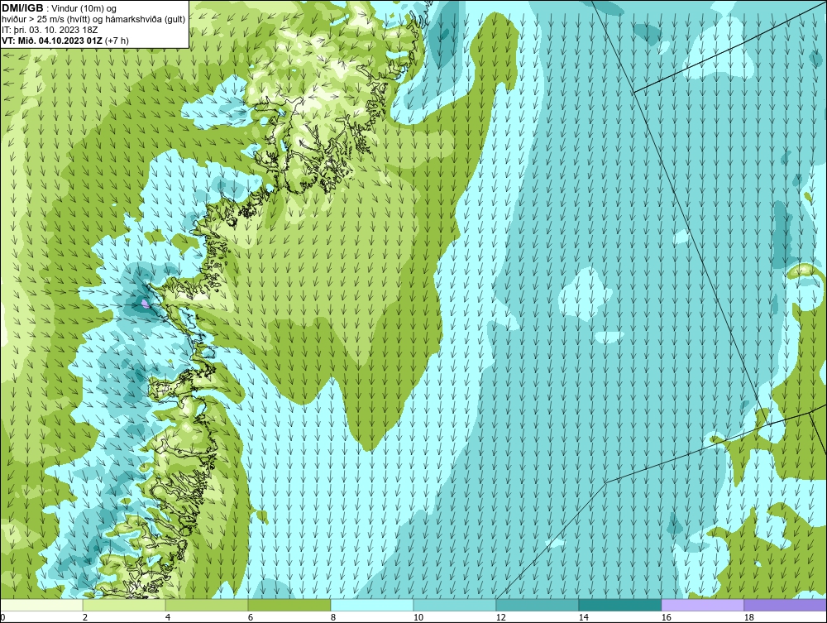Click the 12-14 m/s teal legend swatch

click(x=538, y=605)
